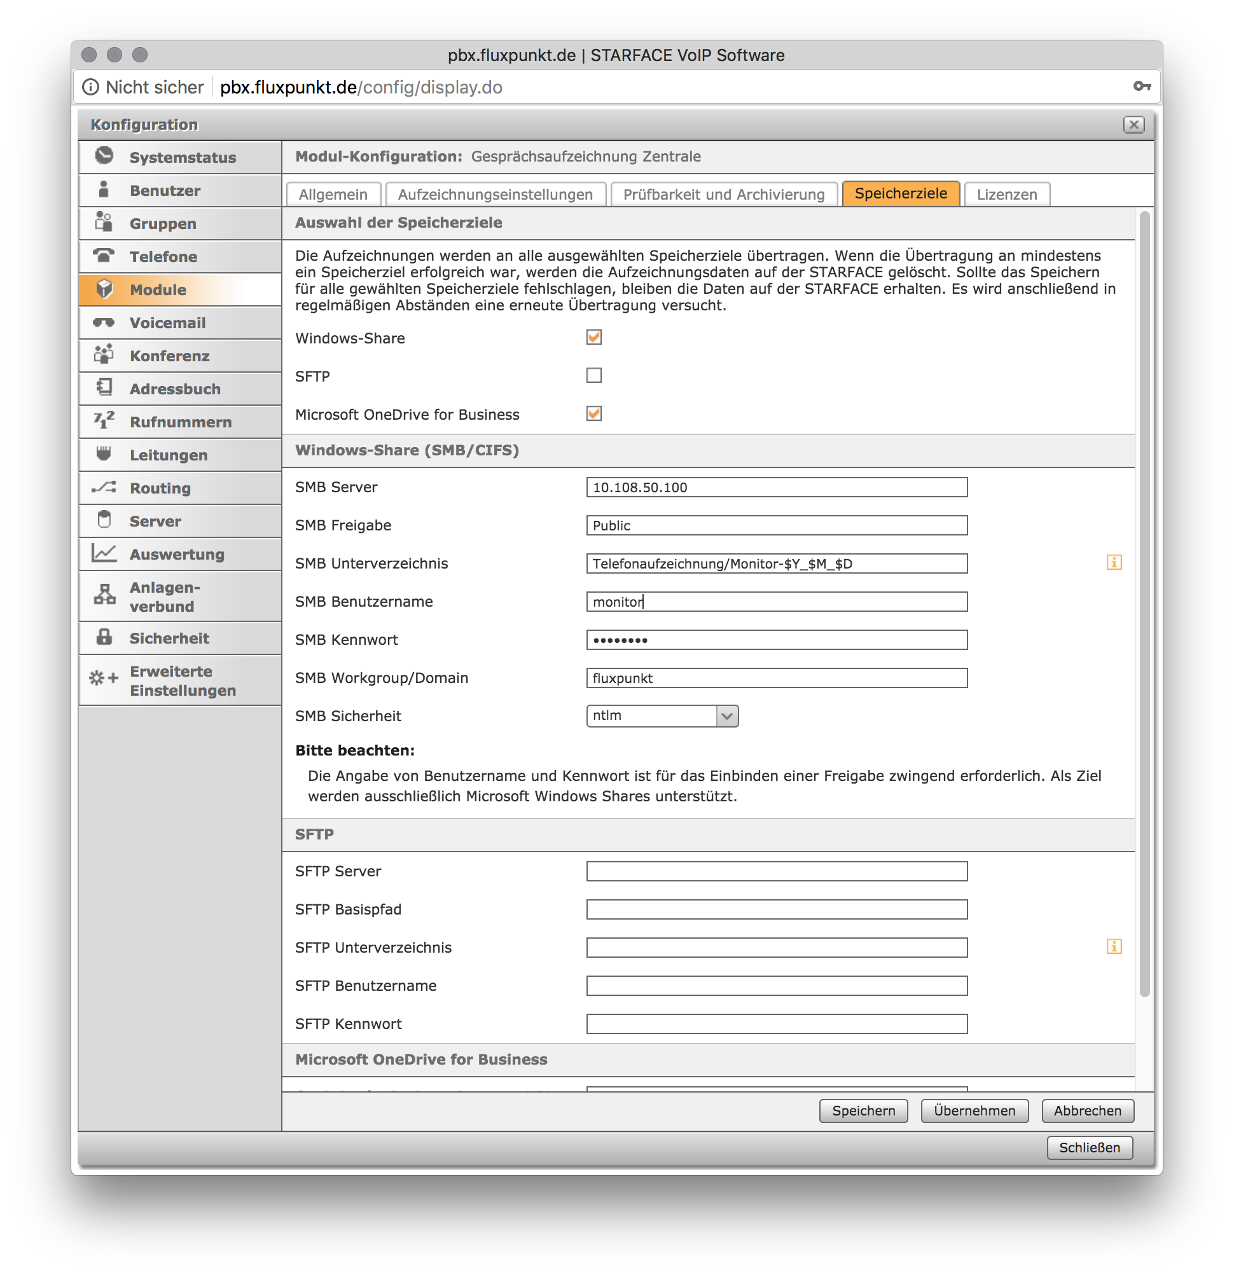Select the Speicherziele tab
This screenshot has height=1277, width=1234.
click(901, 193)
